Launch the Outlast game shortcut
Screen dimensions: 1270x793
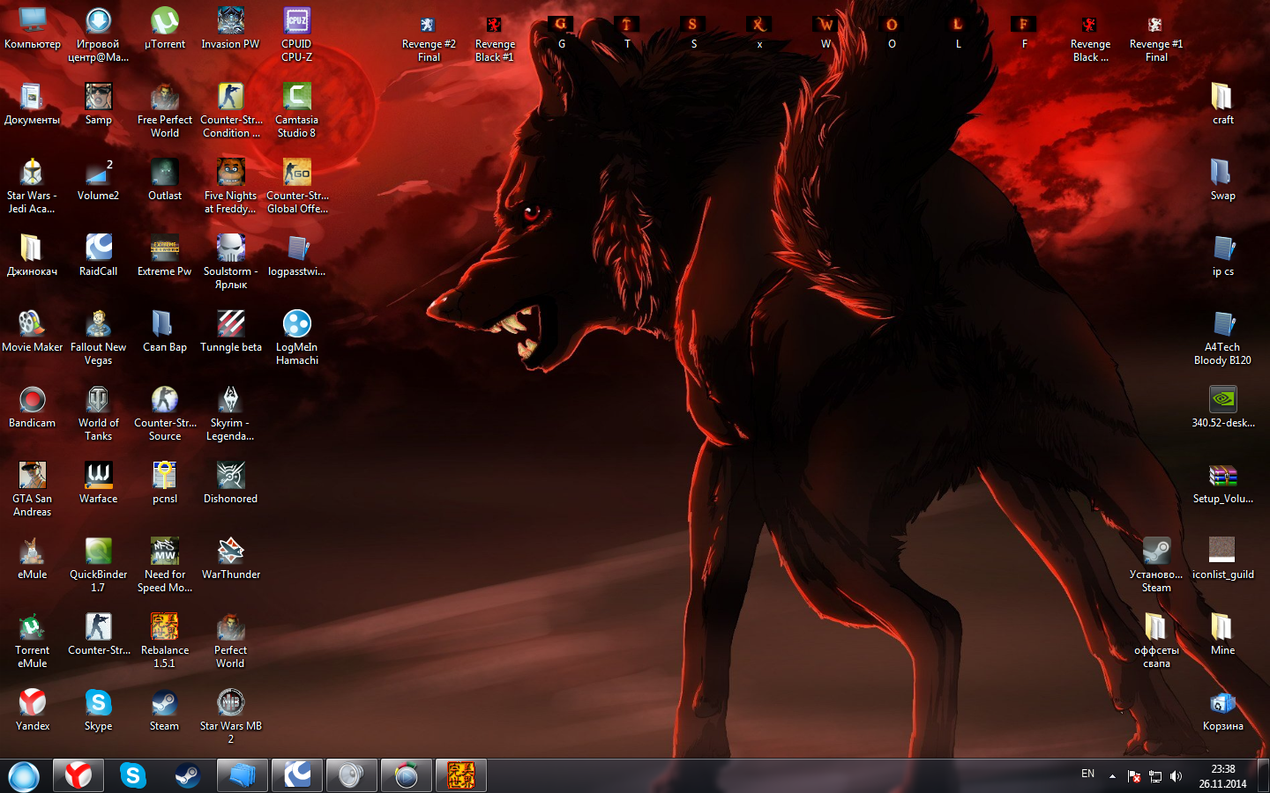point(165,181)
